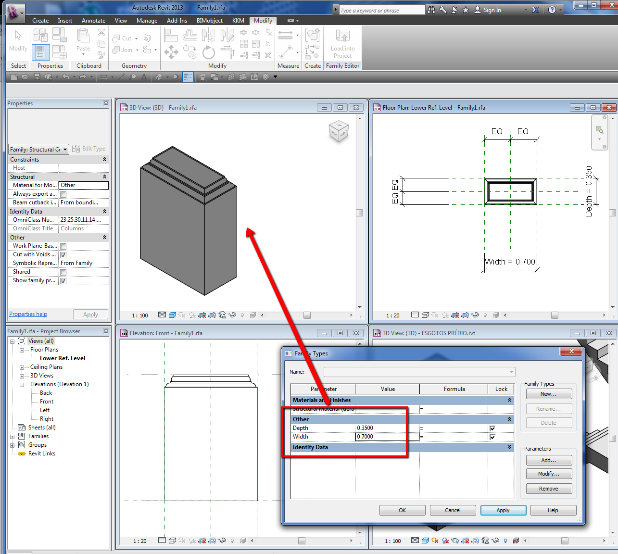This screenshot has width=618, height=554.
Task: Open the ViewCube in 3D view
Action: [339, 132]
